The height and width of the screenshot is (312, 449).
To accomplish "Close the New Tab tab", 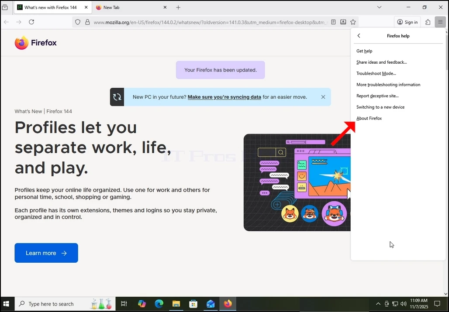I will (x=165, y=7).
